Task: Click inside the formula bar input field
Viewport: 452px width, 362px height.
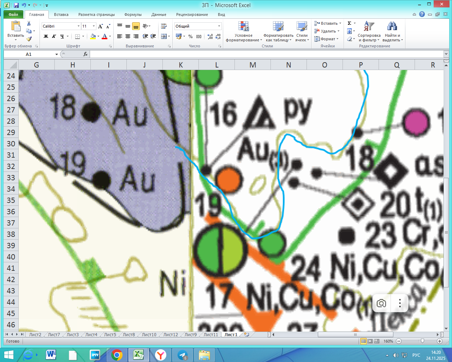Action: tap(265, 54)
